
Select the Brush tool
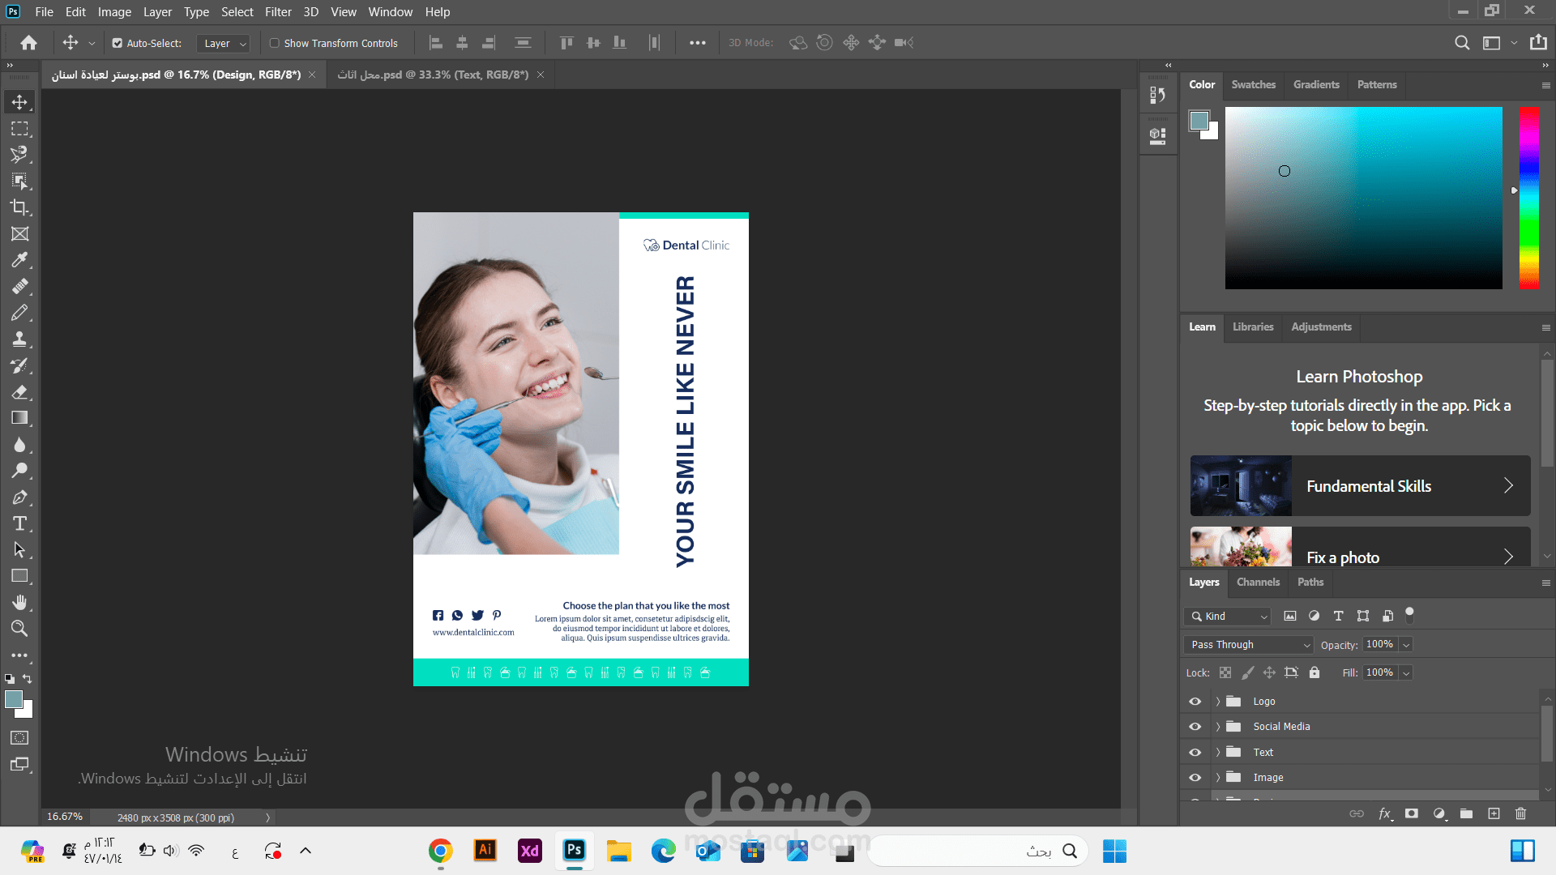click(x=19, y=313)
